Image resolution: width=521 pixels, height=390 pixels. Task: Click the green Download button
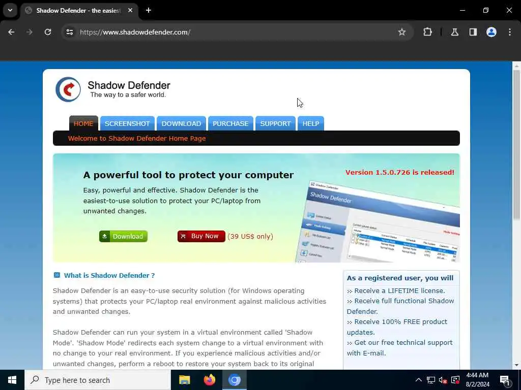tap(123, 236)
